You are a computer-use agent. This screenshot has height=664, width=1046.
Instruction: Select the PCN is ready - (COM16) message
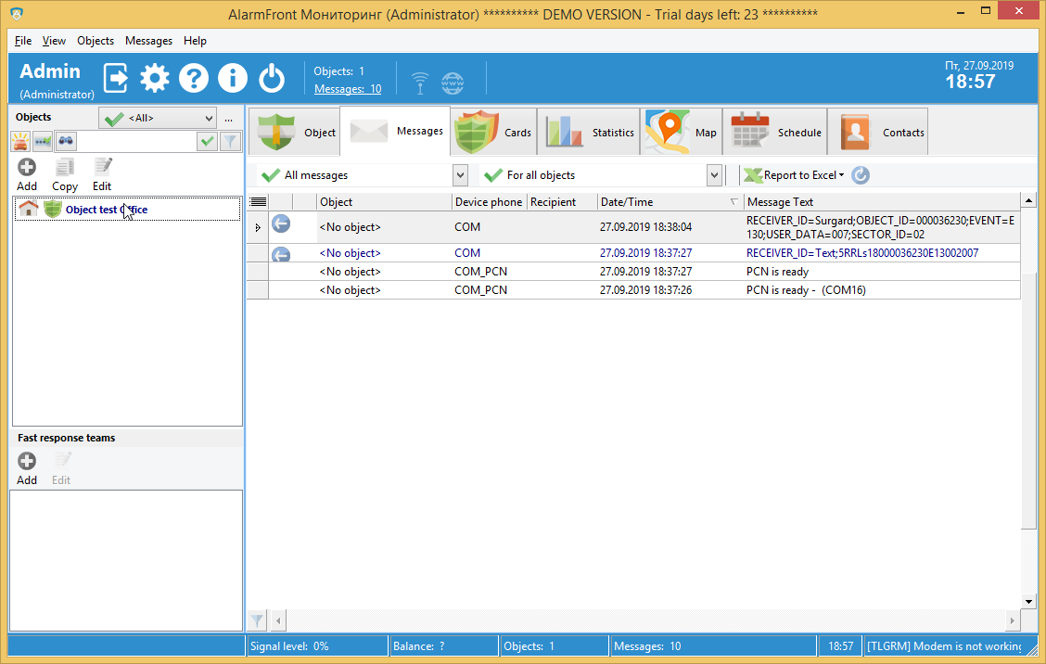point(633,290)
